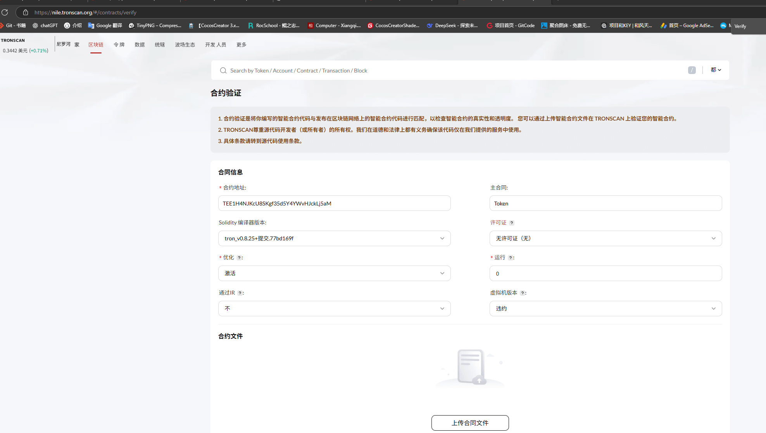The height and width of the screenshot is (433, 766).
Task: Click the help icon next to 通过IR
Action: coord(240,293)
